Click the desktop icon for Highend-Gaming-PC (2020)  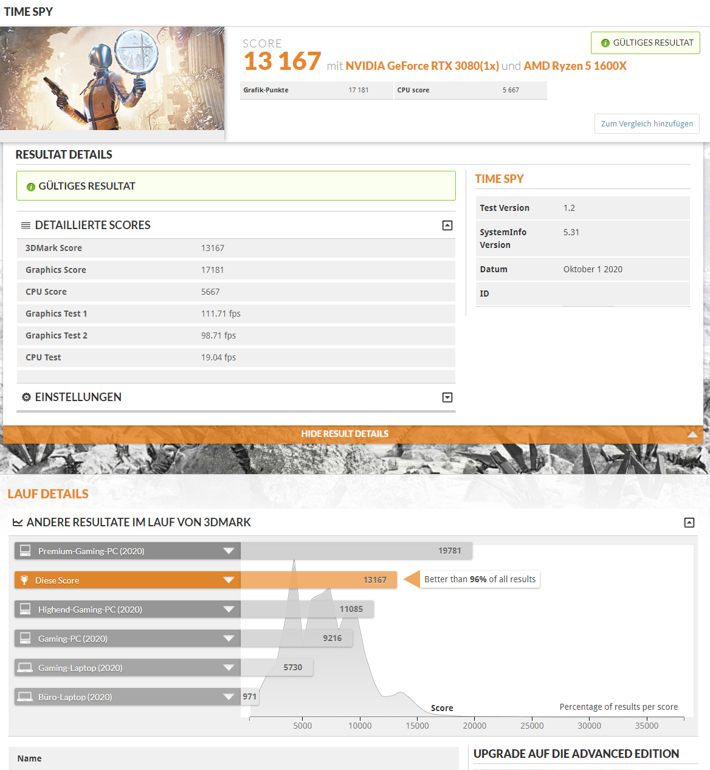point(25,609)
